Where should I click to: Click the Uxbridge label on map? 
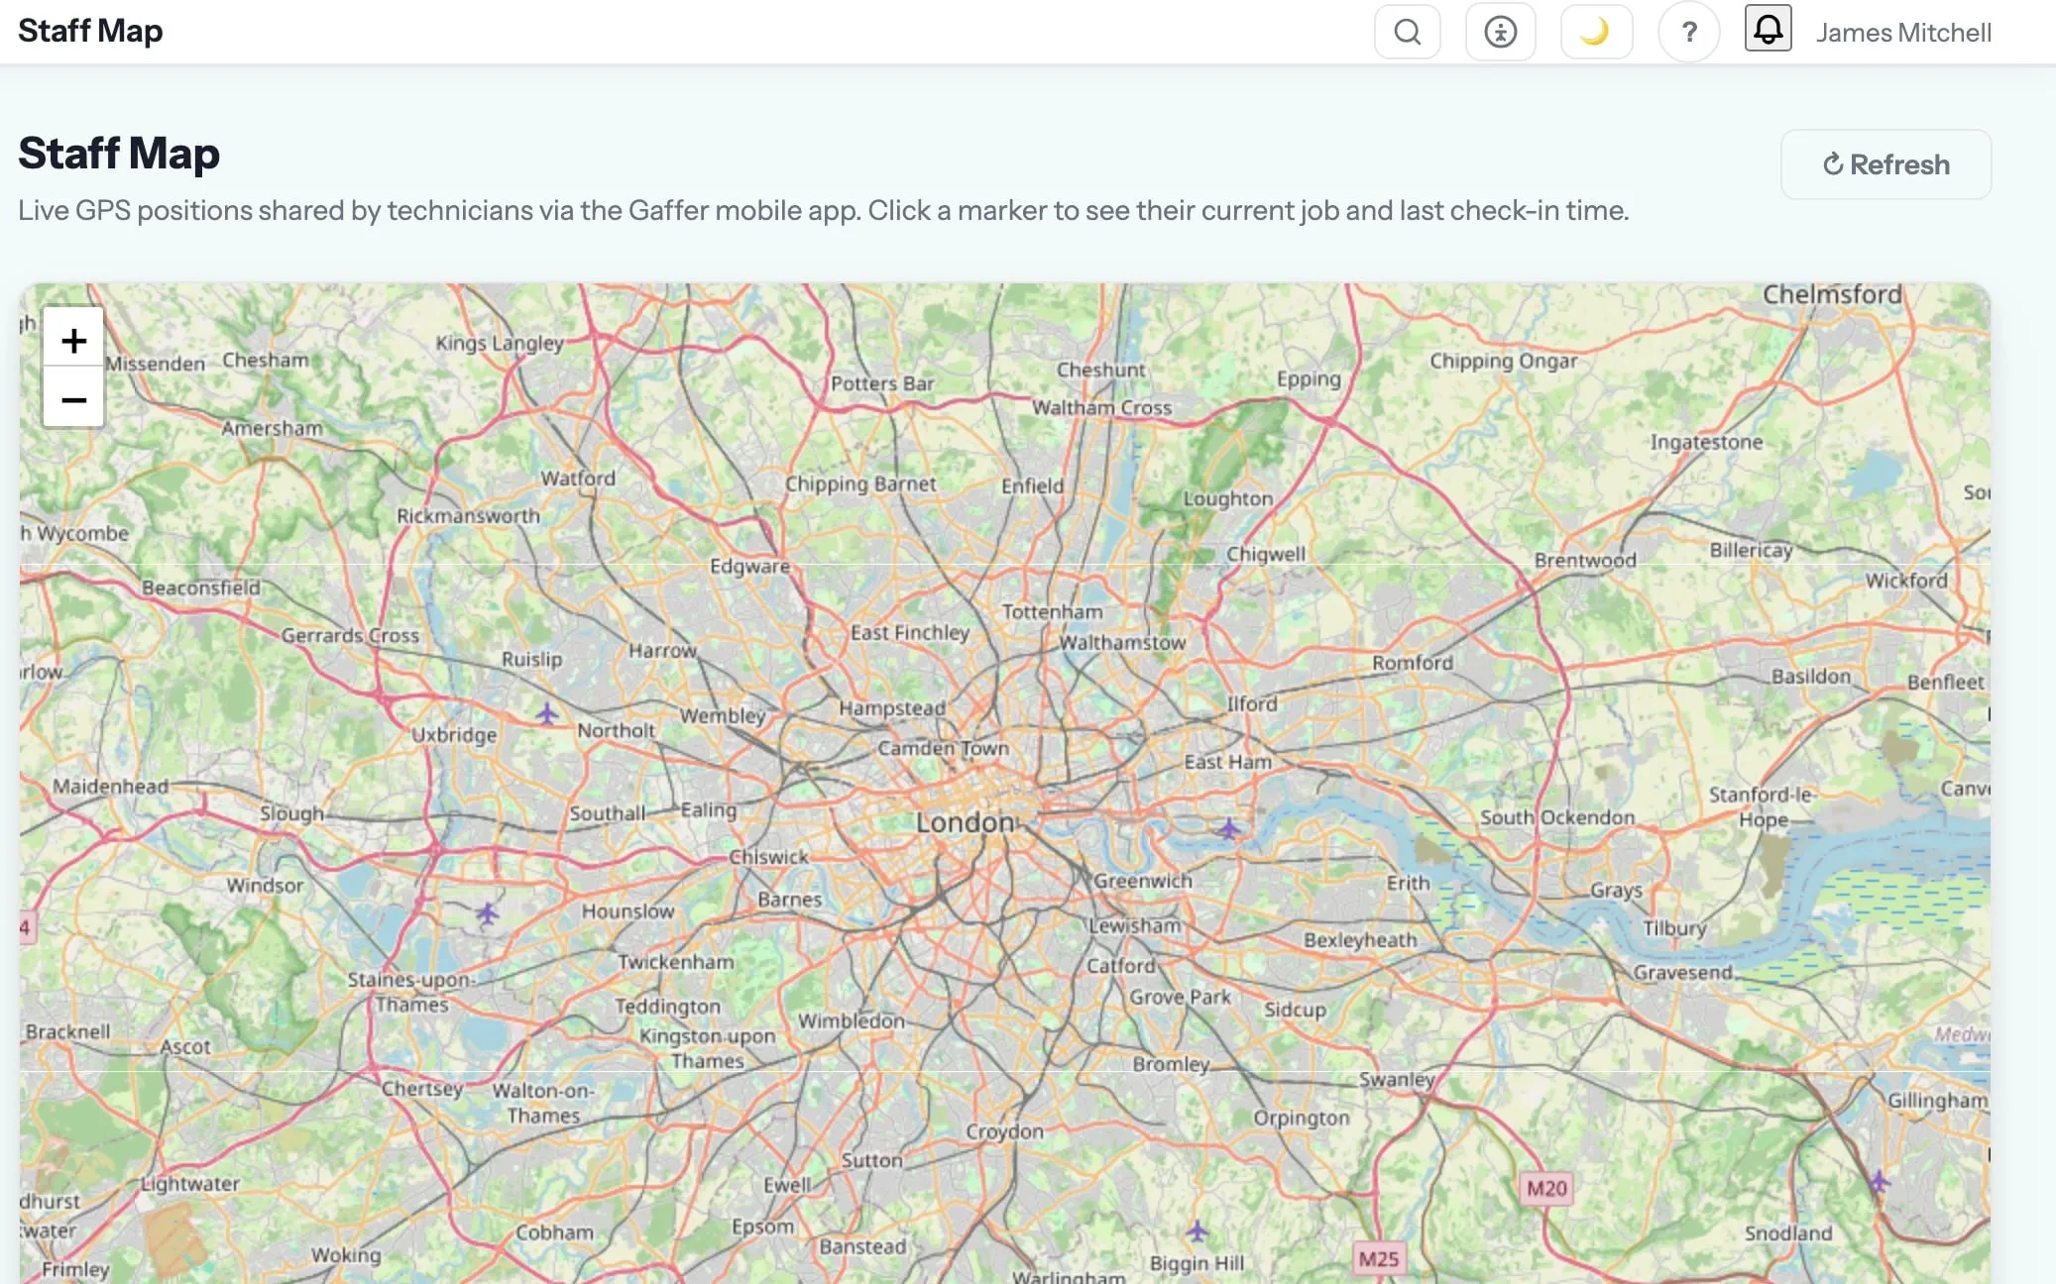point(454,735)
